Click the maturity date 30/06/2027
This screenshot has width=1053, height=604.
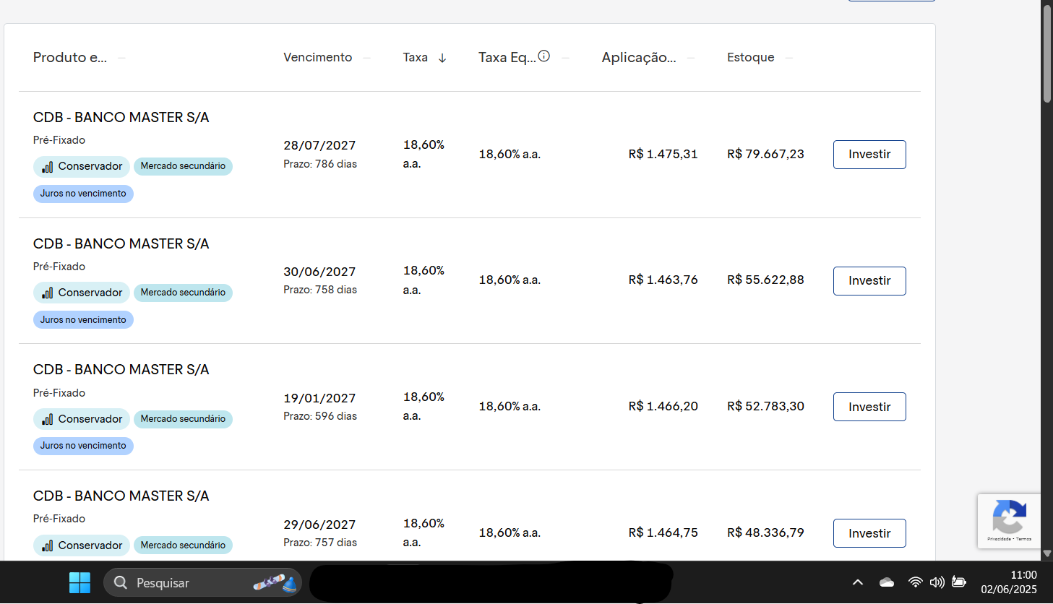(319, 272)
